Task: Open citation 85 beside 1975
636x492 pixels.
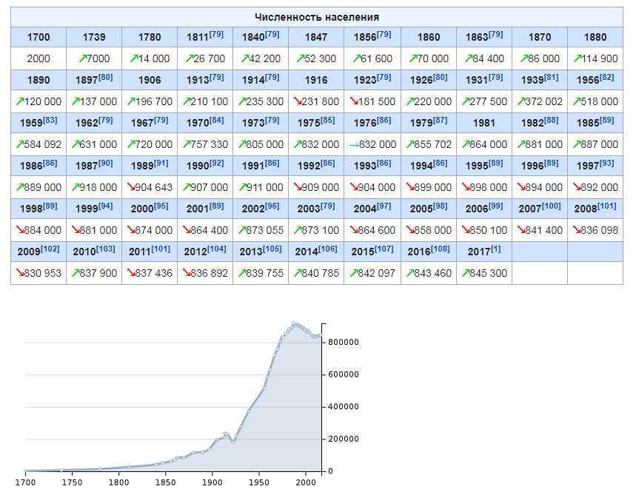Action: pyautogui.click(x=328, y=120)
